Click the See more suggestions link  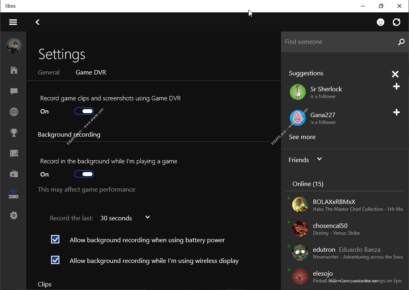pyautogui.click(x=302, y=137)
